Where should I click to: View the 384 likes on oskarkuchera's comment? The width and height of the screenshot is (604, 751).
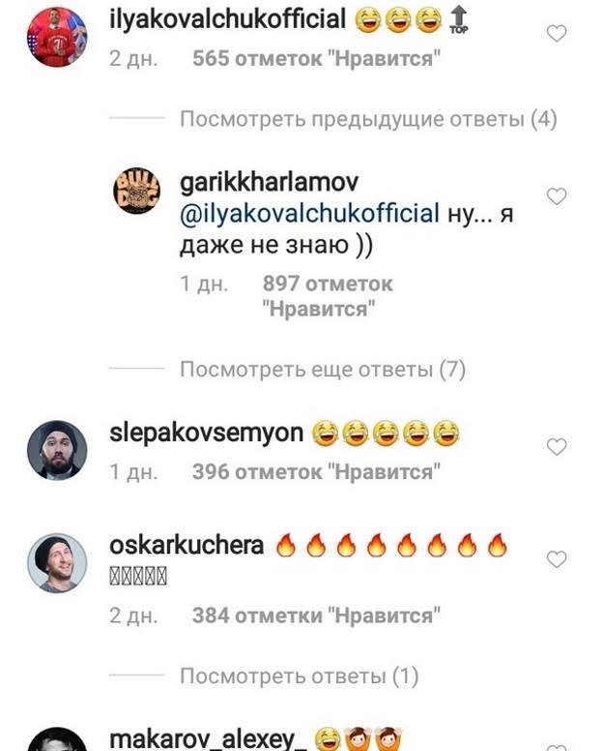[316, 616]
